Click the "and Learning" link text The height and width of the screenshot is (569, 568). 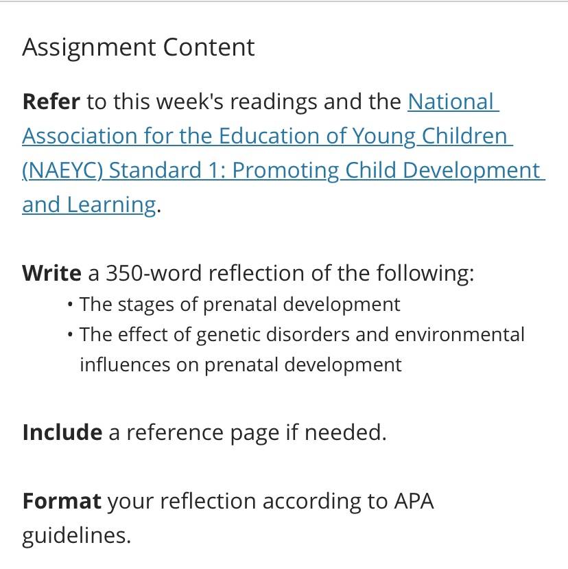(x=89, y=205)
